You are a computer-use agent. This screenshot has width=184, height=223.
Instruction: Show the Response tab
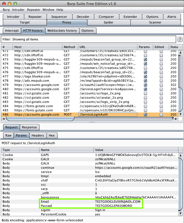click(29, 127)
